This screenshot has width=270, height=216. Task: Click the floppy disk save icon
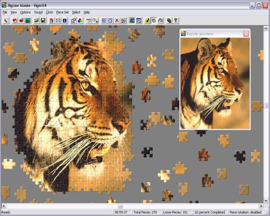pos(43,20)
